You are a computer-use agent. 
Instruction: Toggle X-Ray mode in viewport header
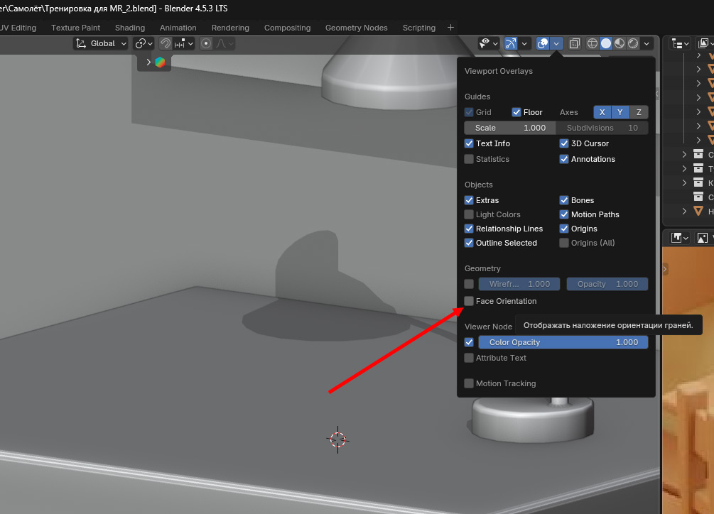pos(575,43)
